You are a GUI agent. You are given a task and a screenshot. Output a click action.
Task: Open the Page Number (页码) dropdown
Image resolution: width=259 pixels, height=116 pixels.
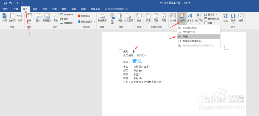[163, 18]
